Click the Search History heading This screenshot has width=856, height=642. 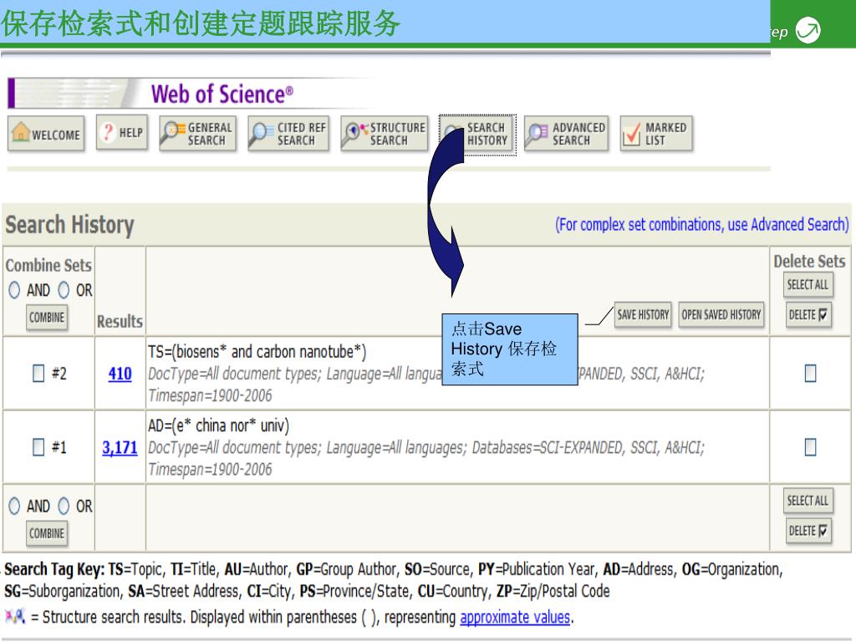coord(70,225)
